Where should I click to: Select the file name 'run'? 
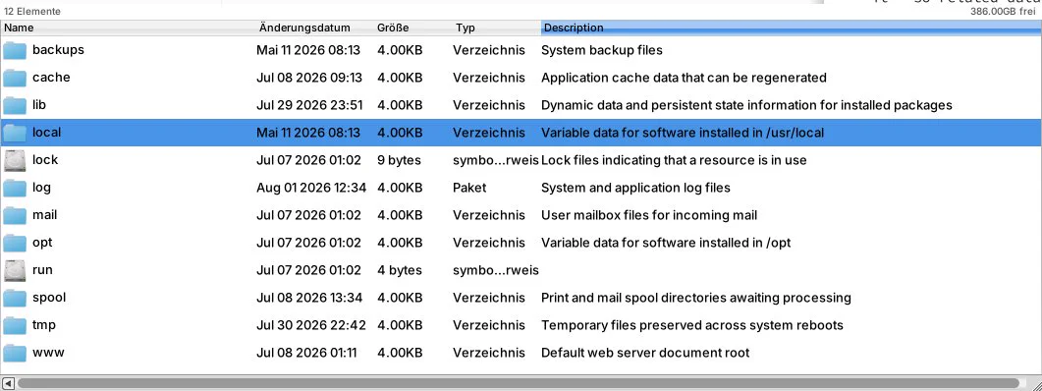click(42, 270)
